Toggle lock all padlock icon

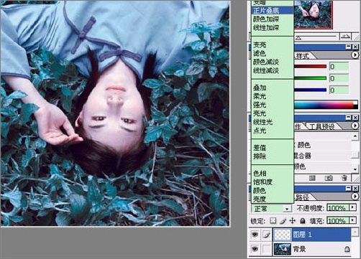point(303,220)
